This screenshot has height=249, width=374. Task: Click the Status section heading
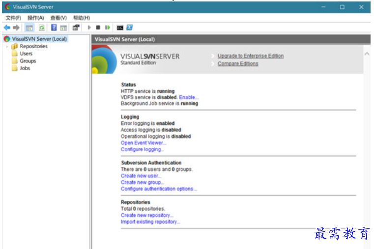(128, 84)
